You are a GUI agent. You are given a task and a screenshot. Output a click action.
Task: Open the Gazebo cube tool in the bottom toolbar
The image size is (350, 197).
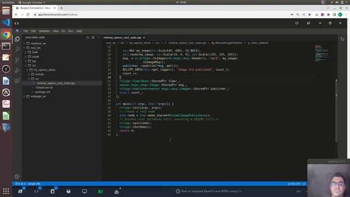[68, 192]
